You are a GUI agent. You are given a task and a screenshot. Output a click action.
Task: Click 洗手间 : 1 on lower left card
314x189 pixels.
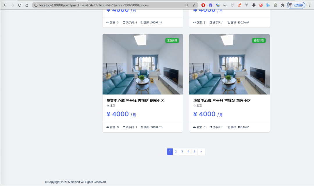(x=130, y=127)
